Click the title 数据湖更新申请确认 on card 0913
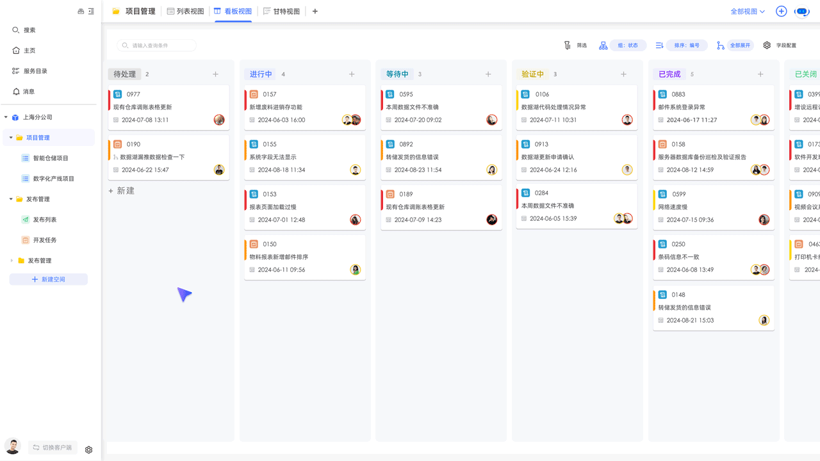The width and height of the screenshot is (820, 461). [x=548, y=157]
